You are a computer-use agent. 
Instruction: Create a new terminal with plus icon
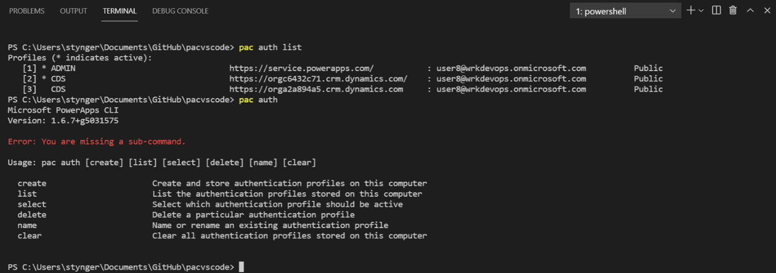pos(690,10)
